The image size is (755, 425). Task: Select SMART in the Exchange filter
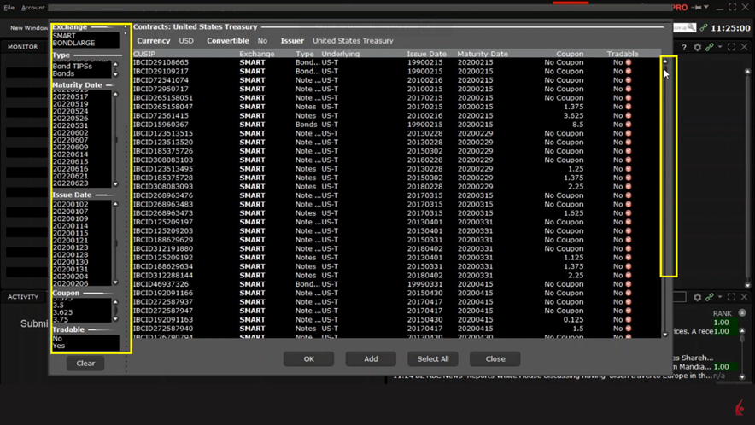pyautogui.click(x=64, y=36)
